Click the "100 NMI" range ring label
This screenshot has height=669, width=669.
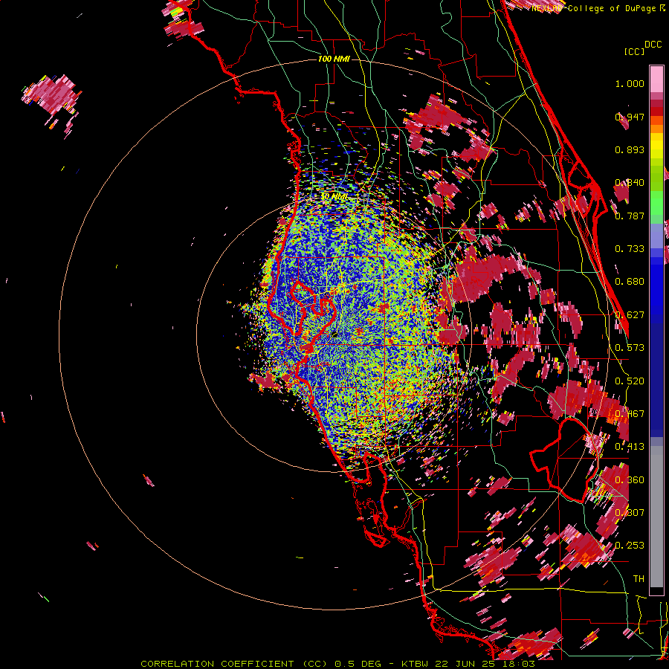click(x=334, y=59)
